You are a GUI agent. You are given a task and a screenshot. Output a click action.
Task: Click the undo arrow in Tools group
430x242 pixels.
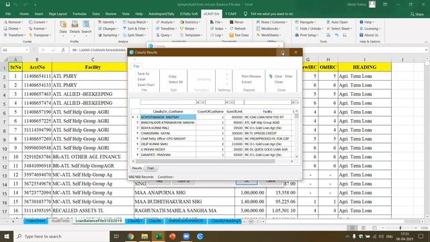tap(337, 35)
